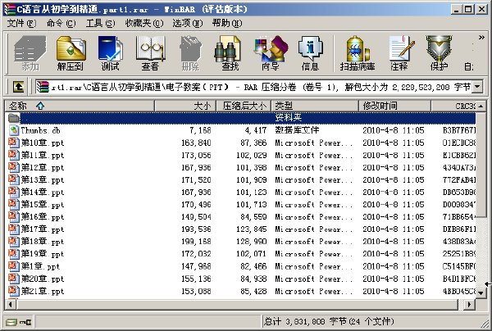
Task: Click the horizontal scrollbar track
Action: coord(240,304)
